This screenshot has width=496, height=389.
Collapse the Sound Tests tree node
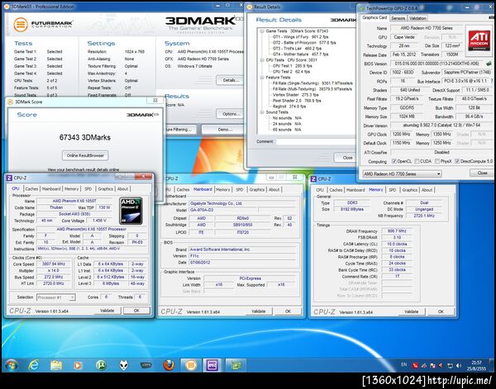pyautogui.click(x=262, y=112)
